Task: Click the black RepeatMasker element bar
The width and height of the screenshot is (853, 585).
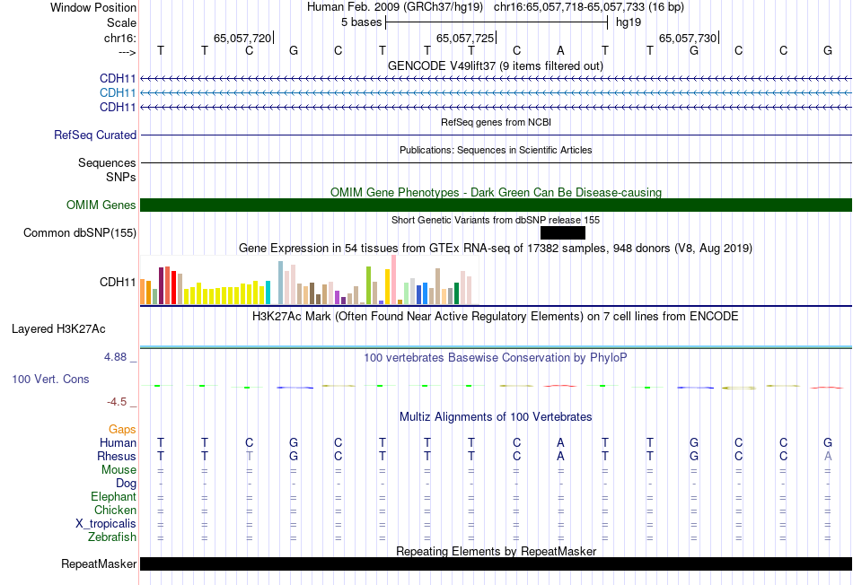Action: (496, 563)
